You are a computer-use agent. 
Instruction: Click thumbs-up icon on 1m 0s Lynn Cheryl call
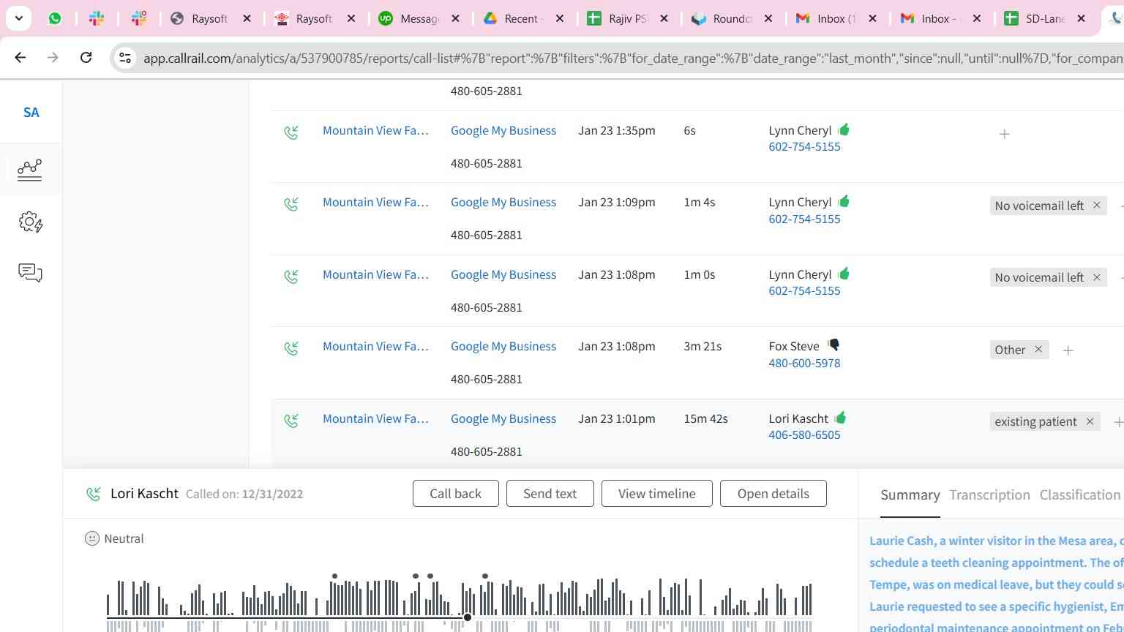[844, 274]
